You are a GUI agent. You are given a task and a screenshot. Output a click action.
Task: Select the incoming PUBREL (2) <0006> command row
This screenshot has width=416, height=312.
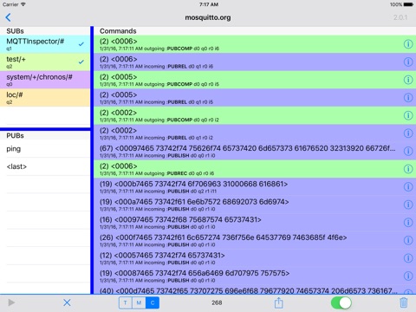coord(255,62)
